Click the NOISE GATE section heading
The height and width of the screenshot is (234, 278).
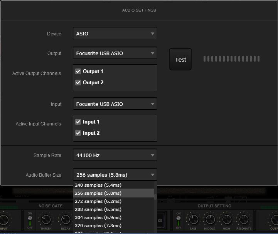coord(51,206)
